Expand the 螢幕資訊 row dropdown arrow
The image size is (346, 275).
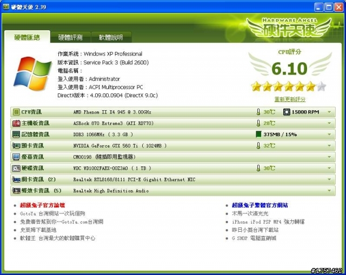point(329,157)
